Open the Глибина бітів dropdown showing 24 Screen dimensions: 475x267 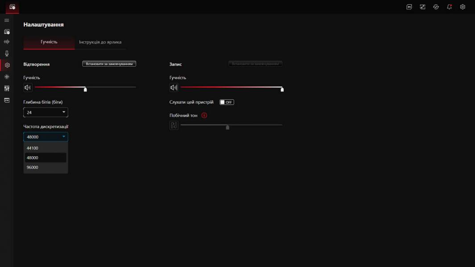click(46, 112)
